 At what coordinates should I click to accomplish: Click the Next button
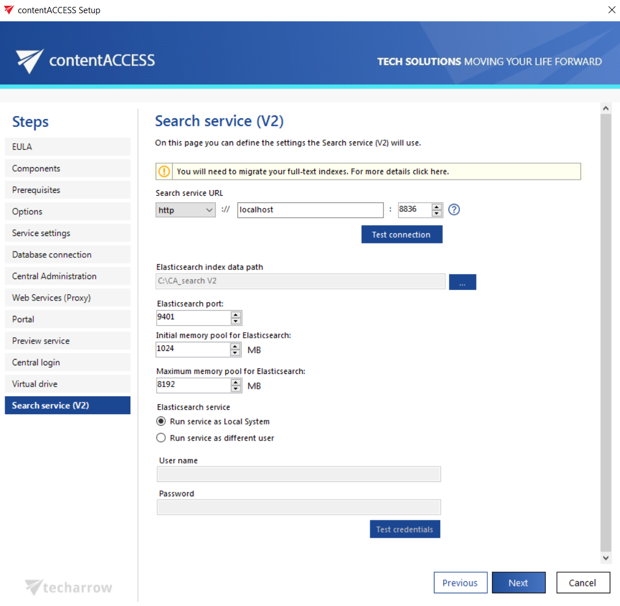(x=518, y=582)
